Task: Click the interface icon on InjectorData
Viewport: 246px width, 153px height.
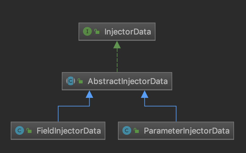Action: point(87,31)
